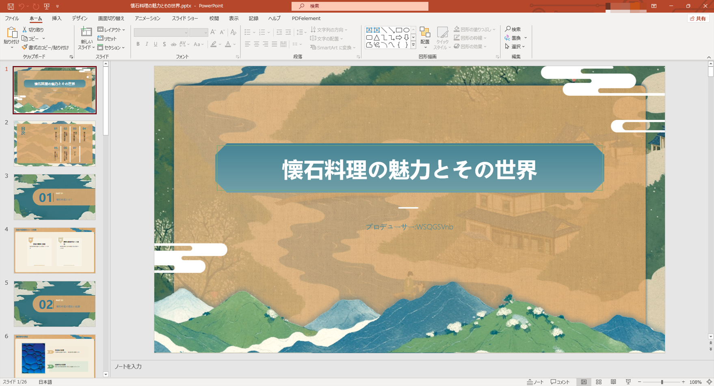Toggle Strikethrough formatting
The width and height of the screenshot is (714, 386).
173,44
